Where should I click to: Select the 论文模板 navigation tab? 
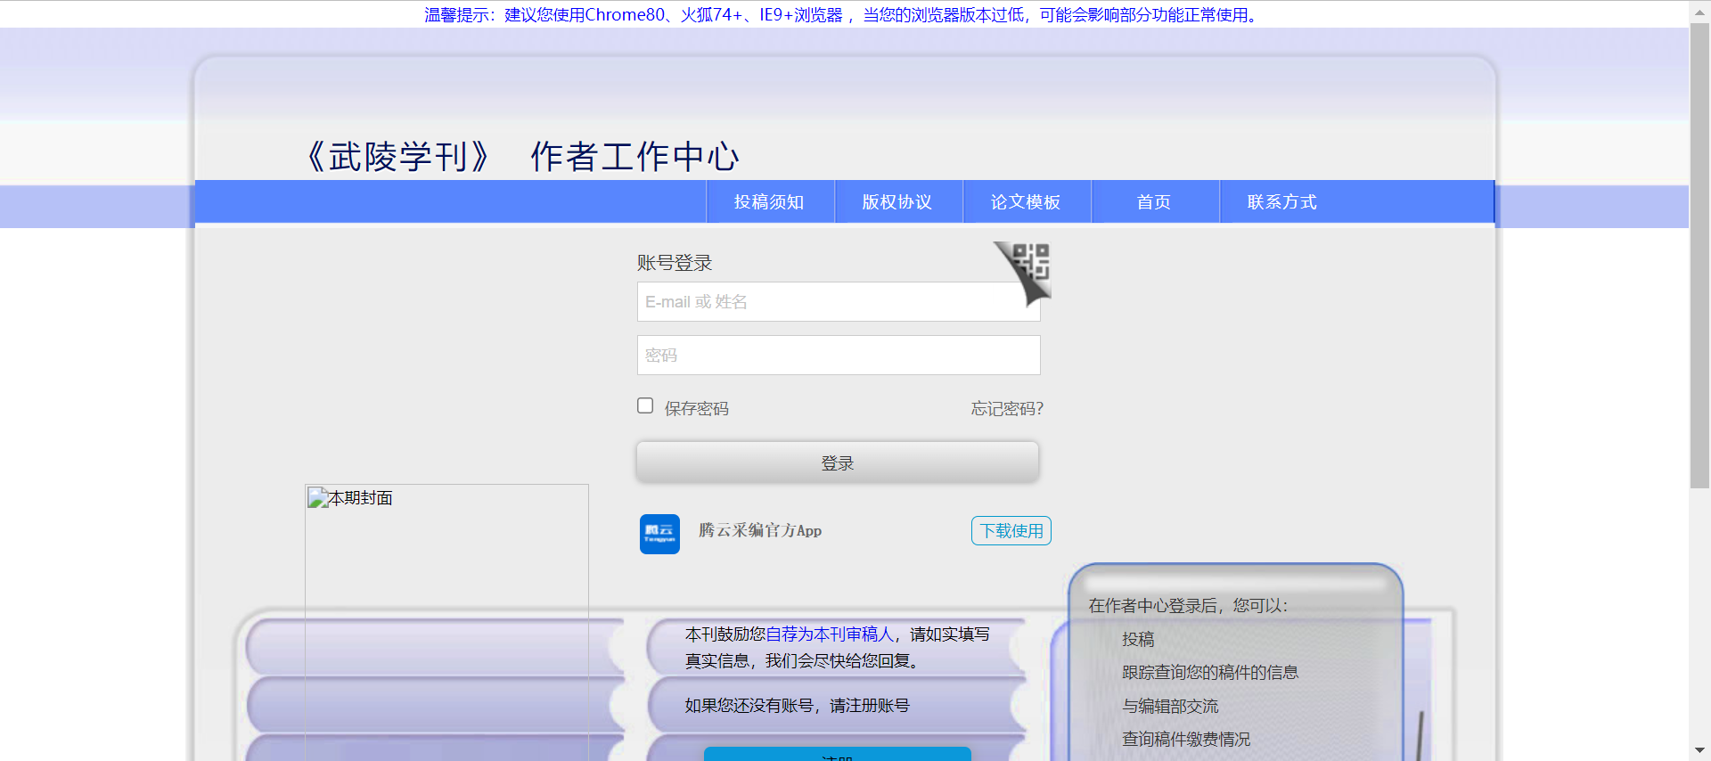(x=1026, y=202)
